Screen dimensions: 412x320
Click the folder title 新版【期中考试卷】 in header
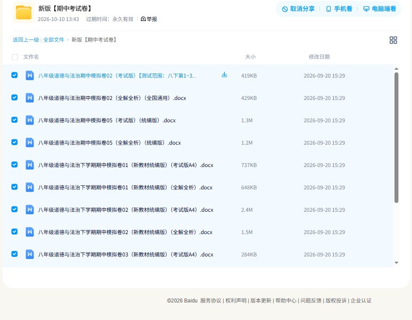[x=65, y=8]
